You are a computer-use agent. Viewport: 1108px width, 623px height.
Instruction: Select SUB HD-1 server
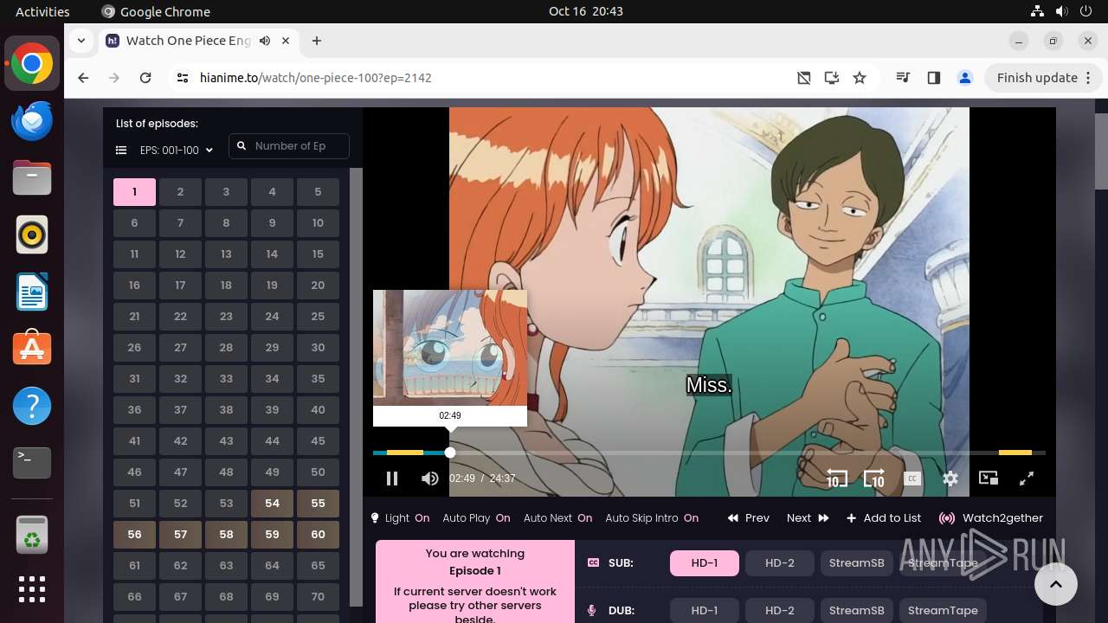pos(705,563)
